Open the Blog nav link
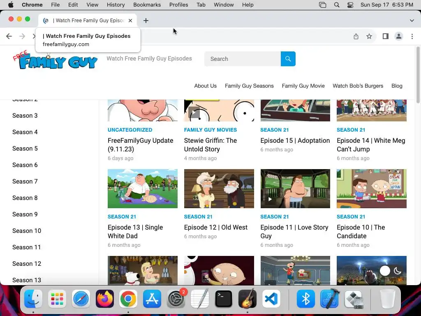Image resolution: width=421 pixels, height=316 pixels. (x=397, y=86)
